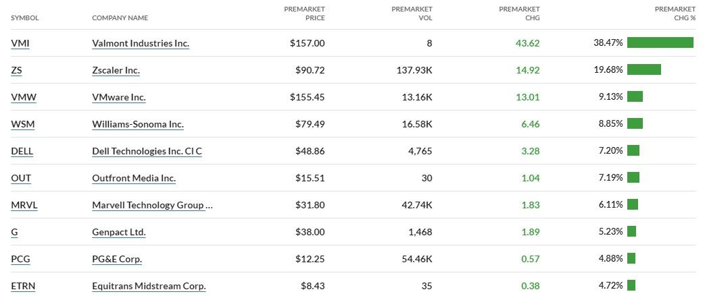
Task: Click the Symbol column header
Action: [24, 18]
